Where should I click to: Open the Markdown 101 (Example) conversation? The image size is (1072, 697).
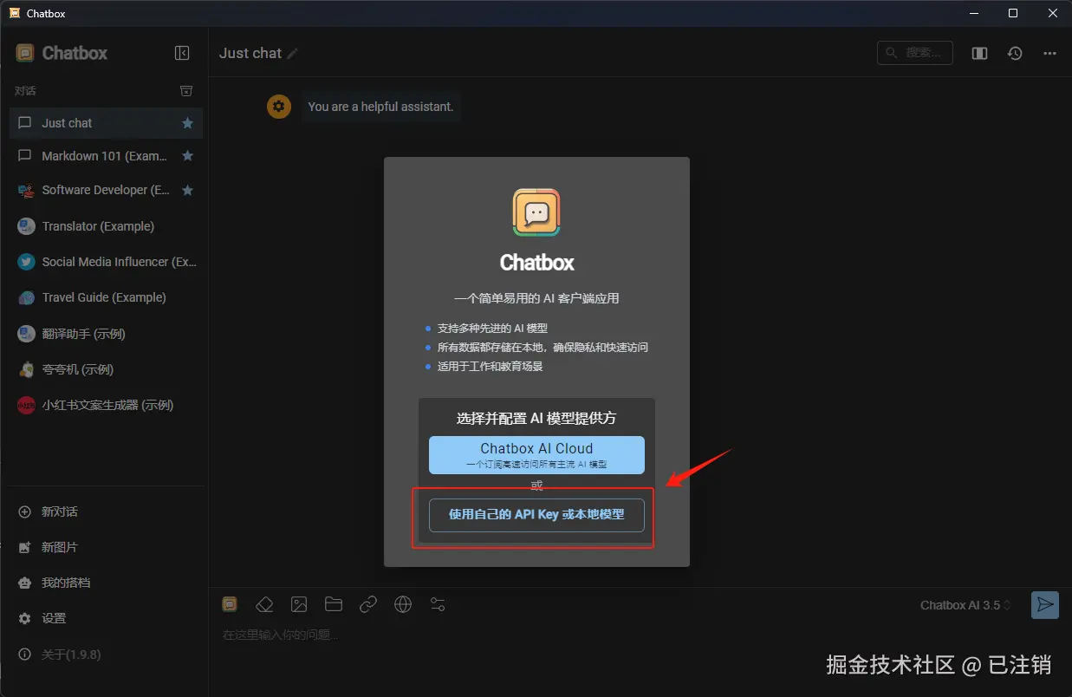(106, 156)
